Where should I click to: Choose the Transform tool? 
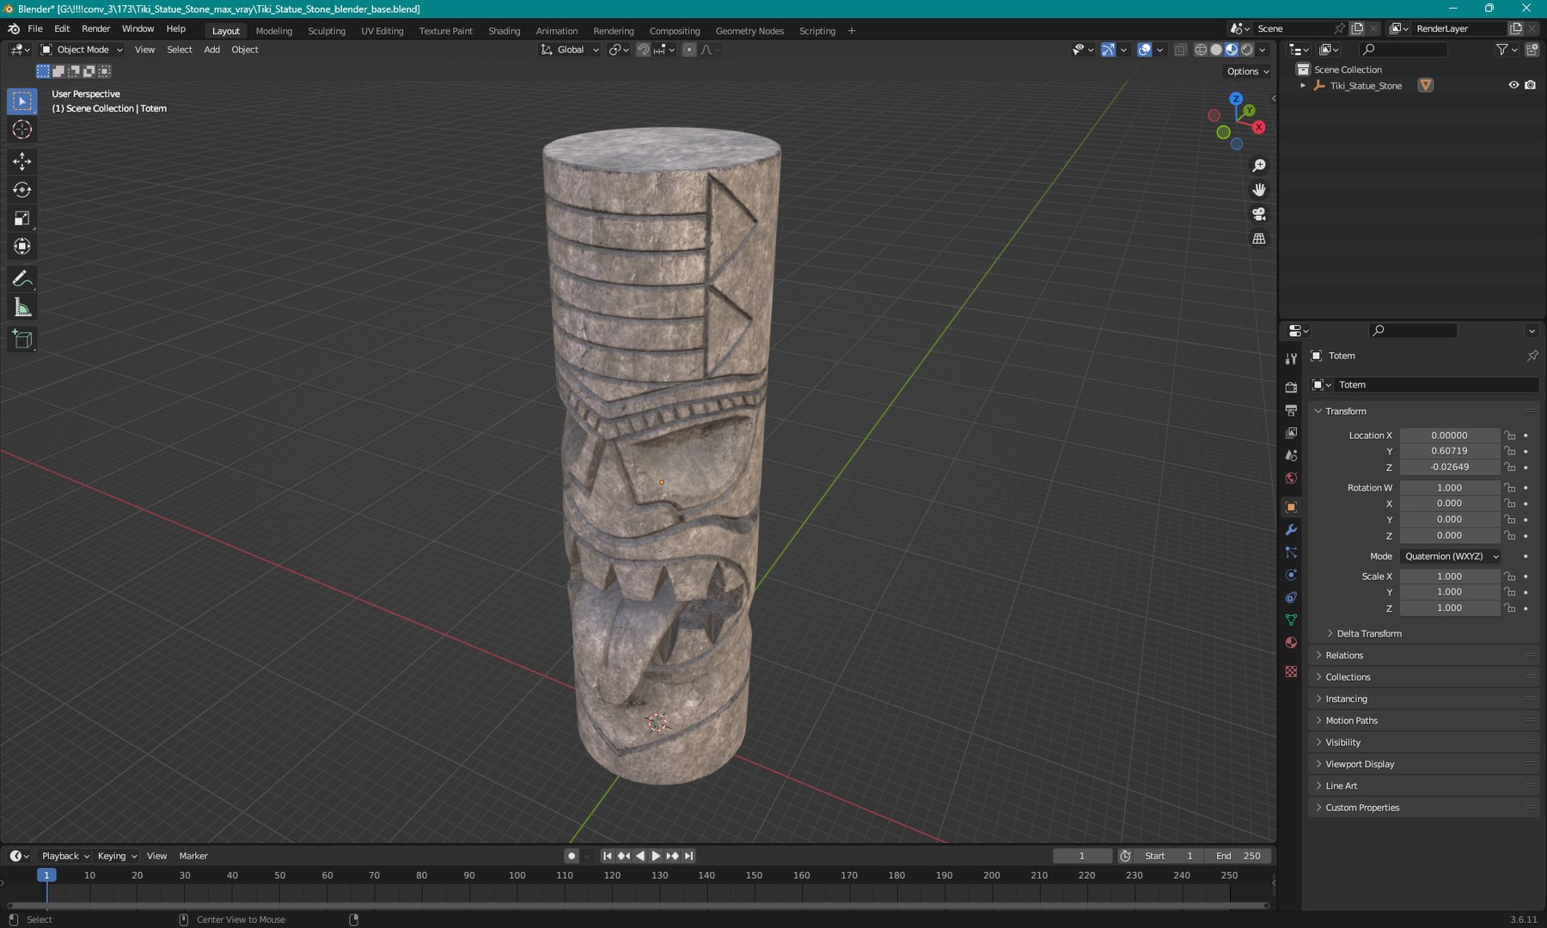point(22,247)
